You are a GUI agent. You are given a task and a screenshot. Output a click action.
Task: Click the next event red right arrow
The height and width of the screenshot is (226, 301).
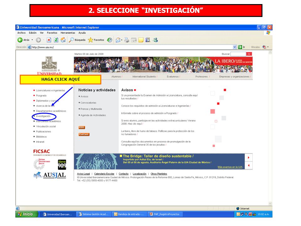click(x=249, y=158)
